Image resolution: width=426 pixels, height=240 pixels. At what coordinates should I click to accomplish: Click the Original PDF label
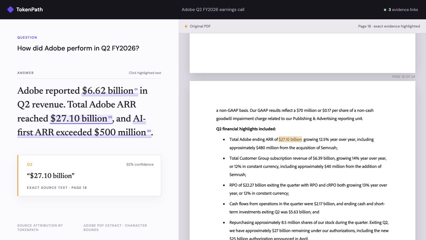200,26
